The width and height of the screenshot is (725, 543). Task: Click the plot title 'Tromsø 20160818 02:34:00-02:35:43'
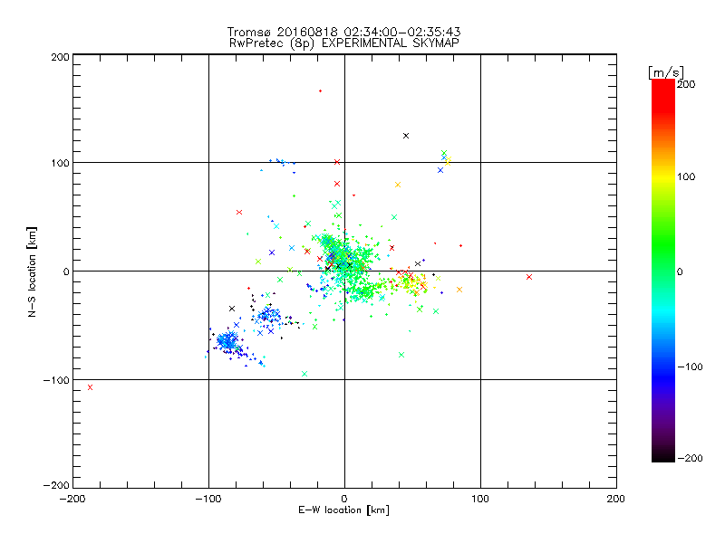(x=343, y=32)
